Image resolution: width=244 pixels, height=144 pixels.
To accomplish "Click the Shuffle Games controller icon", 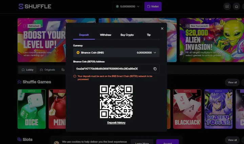I will pyautogui.click(x=19, y=82).
